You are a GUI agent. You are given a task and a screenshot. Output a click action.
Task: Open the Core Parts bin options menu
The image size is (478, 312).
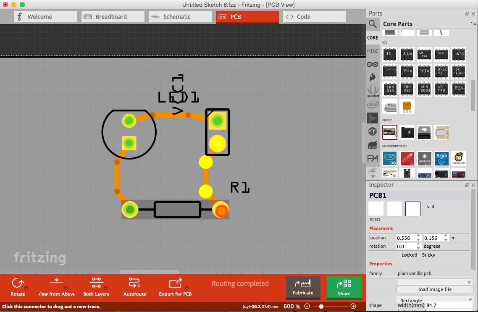click(473, 23)
